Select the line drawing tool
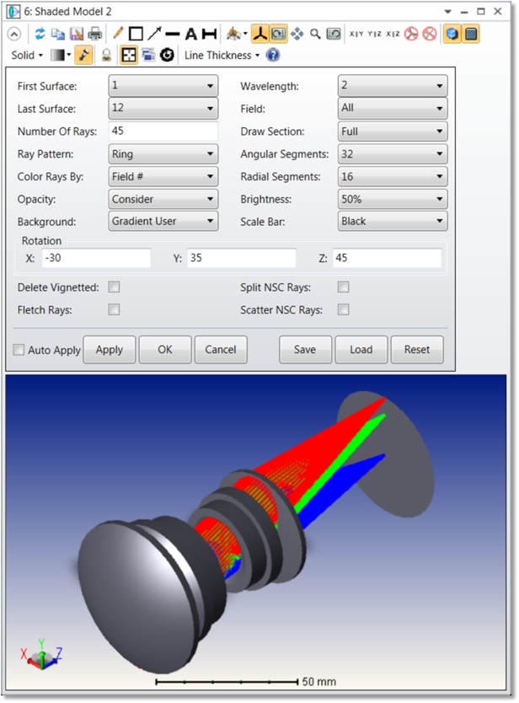Image resolution: width=519 pixels, height=703 pixels. (x=172, y=34)
